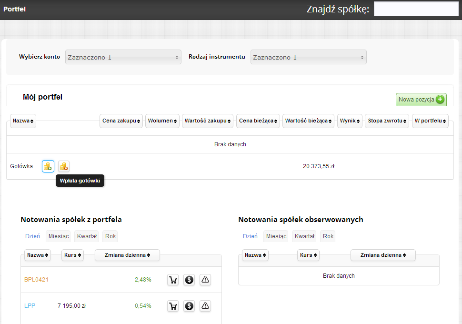This screenshot has height=324, width=462.
Task: Open the Wybierz konto dropdown
Action: click(123, 57)
